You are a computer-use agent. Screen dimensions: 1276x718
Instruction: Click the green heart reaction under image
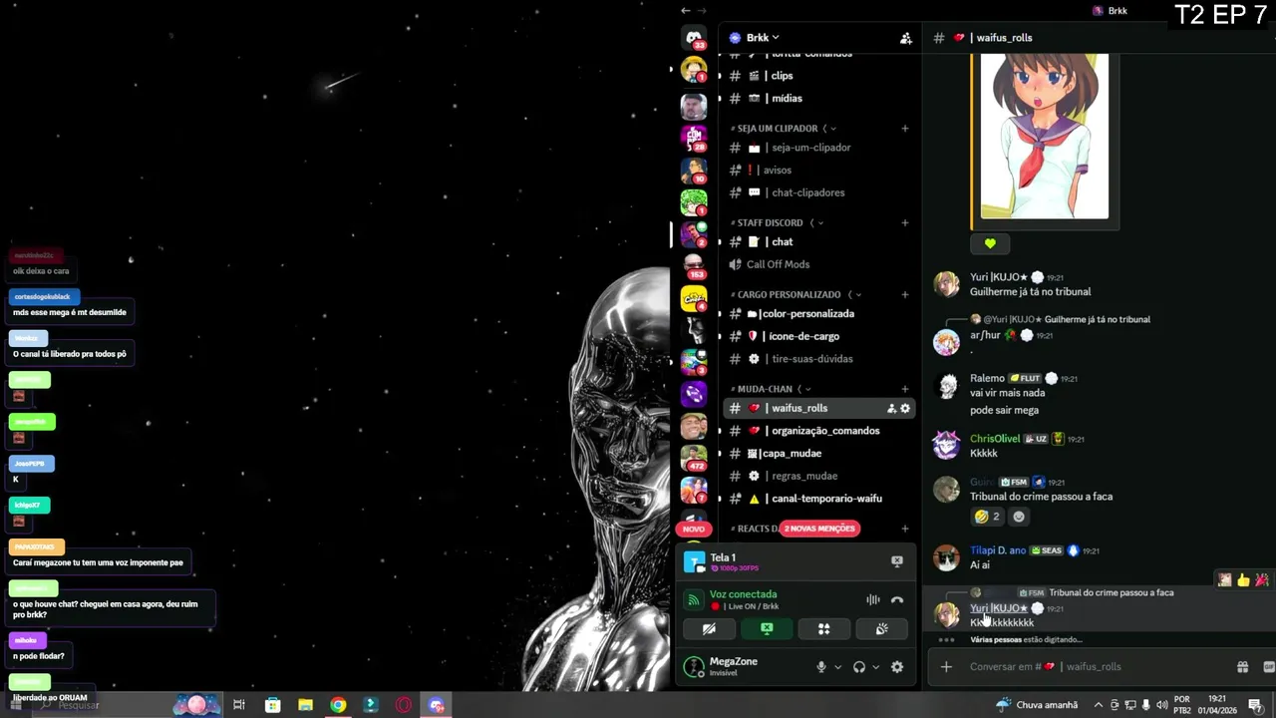tap(990, 243)
